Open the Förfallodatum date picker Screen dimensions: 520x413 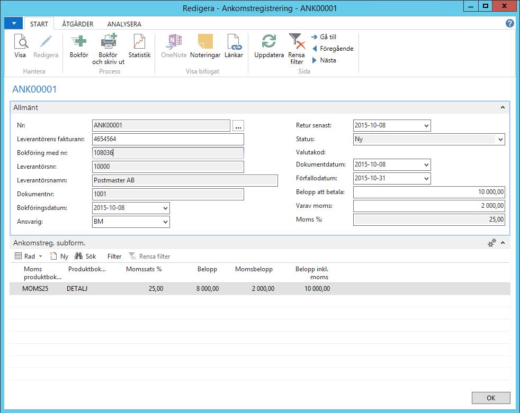(426, 179)
